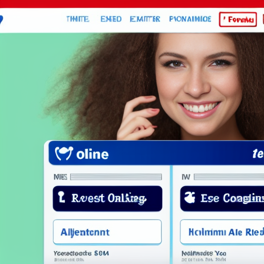Viewport: 264px width, 264px height.
Task: Click the red-outlined Foreku button
Action: click(238, 20)
